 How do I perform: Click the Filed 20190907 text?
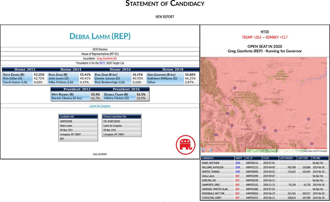click(x=100, y=155)
